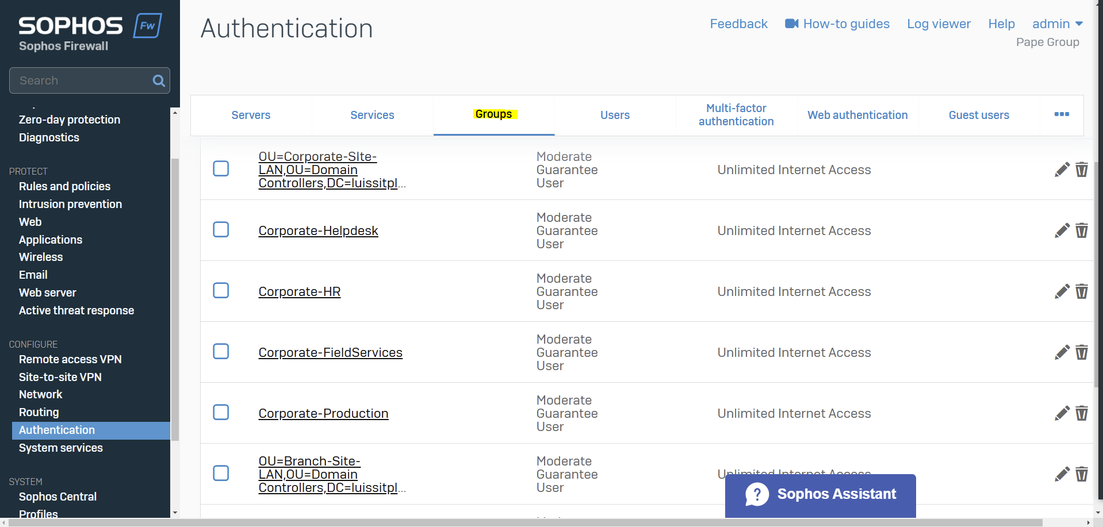The height and width of the screenshot is (527, 1103).
Task: Check the OU=Branch-Site-LAN group checkbox
Action: pyautogui.click(x=221, y=473)
